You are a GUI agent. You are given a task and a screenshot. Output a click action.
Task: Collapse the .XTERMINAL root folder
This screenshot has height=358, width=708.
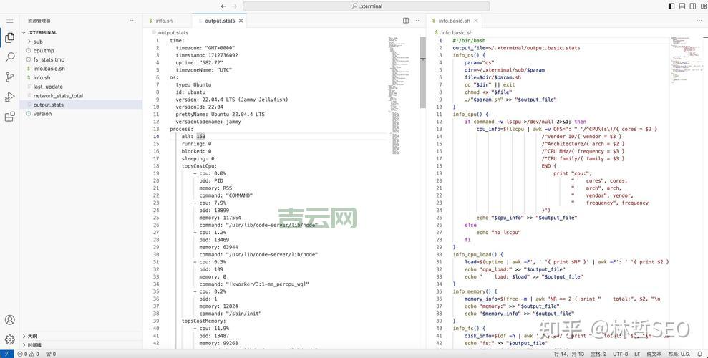pyautogui.click(x=42, y=32)
